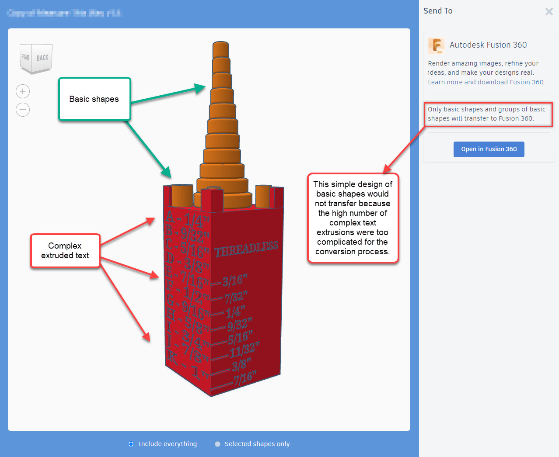Click the Send To panel heading
The height and width of the screenshot is (457, 559).
[438, 10]
